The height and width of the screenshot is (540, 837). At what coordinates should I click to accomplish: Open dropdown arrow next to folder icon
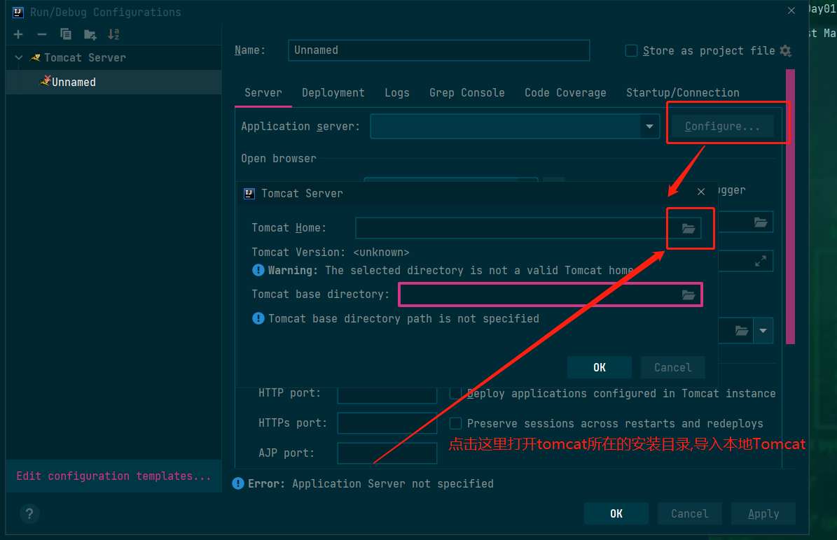[763, 330]
